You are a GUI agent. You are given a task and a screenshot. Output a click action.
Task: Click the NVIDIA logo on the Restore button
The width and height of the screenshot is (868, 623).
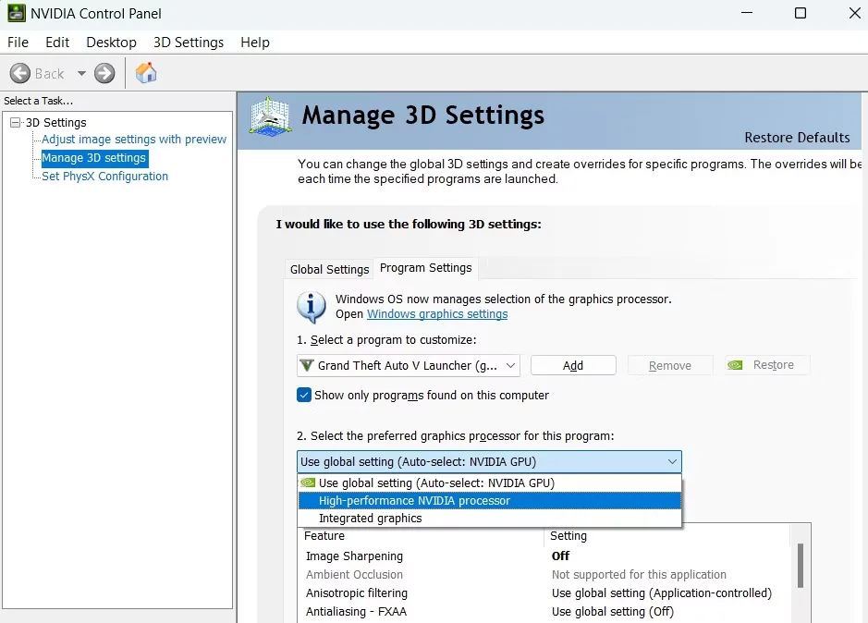736,365
